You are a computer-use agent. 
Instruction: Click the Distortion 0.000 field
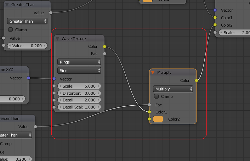coord(79,93)
